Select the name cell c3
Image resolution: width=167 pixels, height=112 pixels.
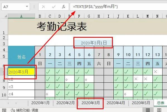click(21, 86)
